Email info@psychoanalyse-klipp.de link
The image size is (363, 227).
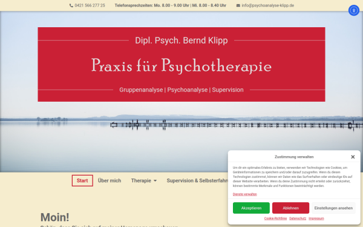tap(268, 5)
